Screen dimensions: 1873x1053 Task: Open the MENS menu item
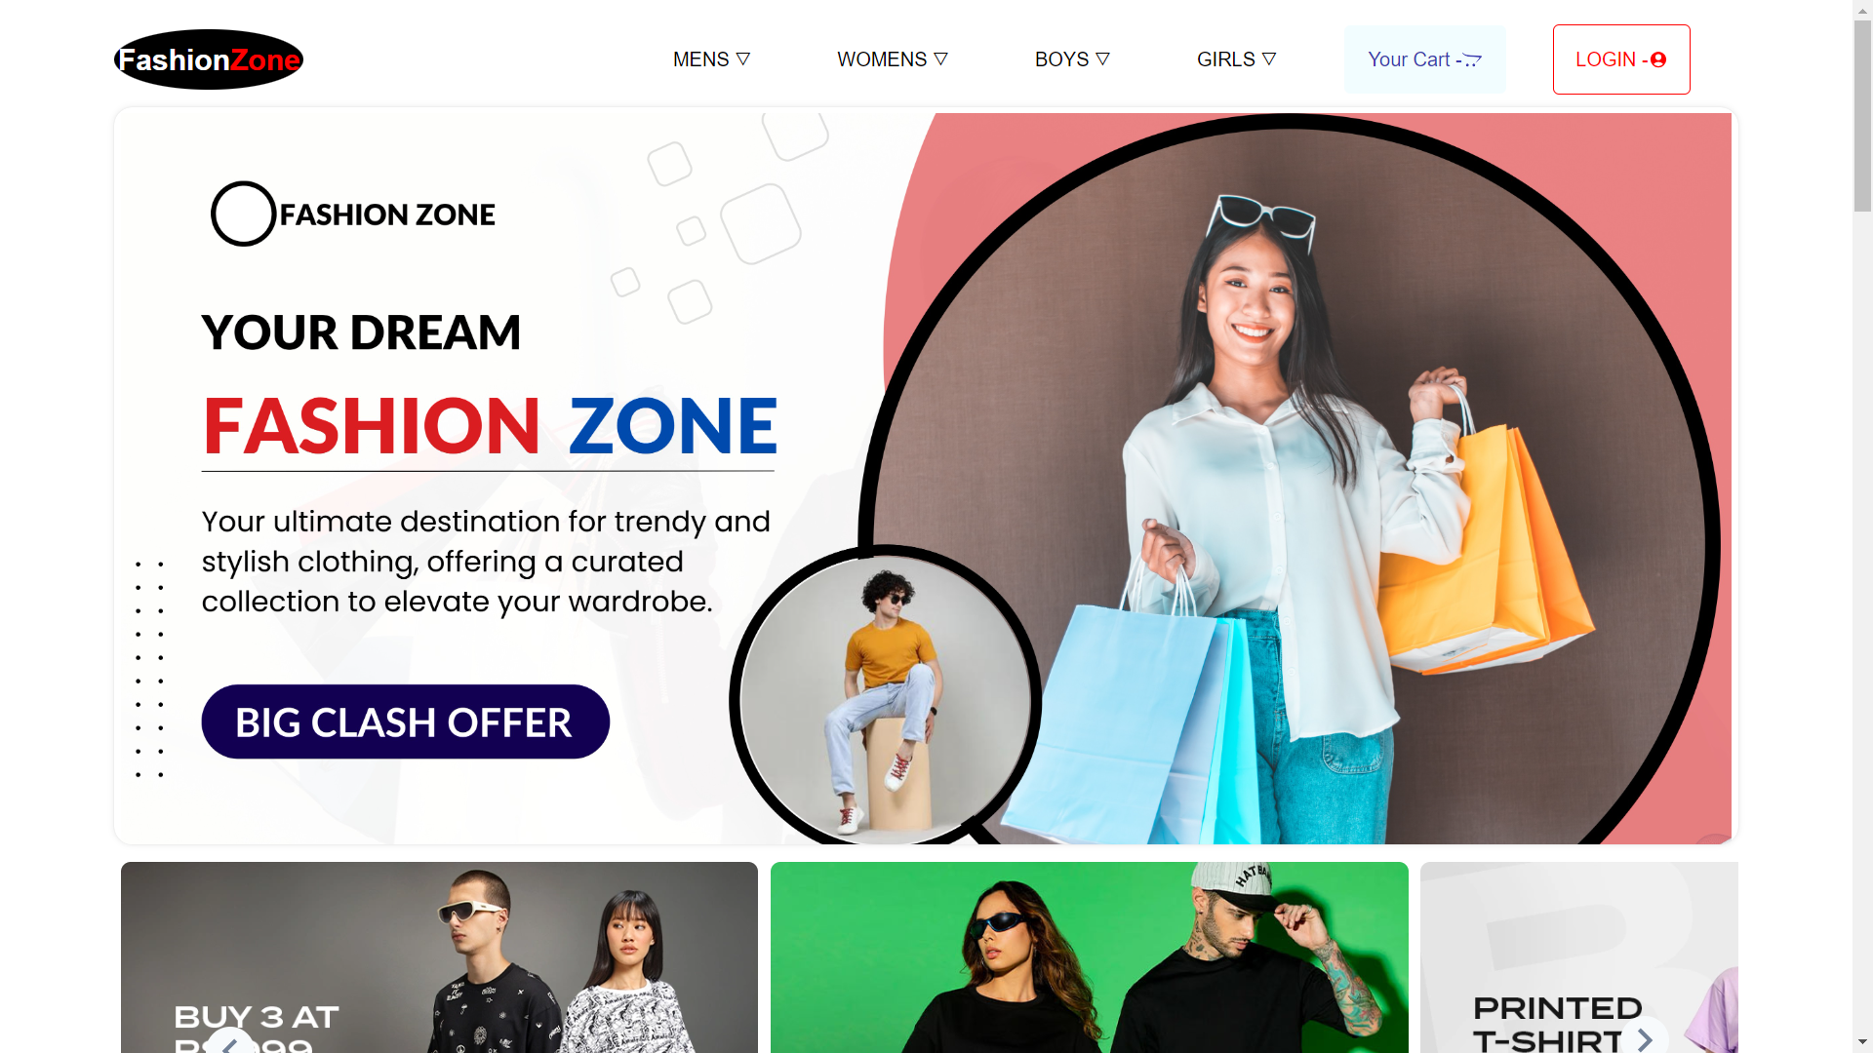click(x=711, y=59)
